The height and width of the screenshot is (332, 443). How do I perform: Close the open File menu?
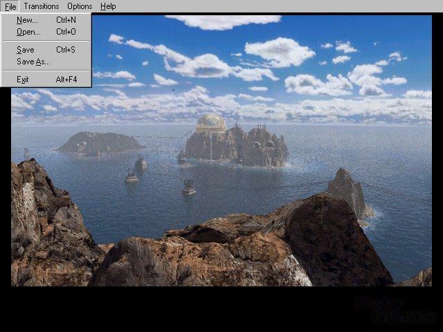(10, 6)
